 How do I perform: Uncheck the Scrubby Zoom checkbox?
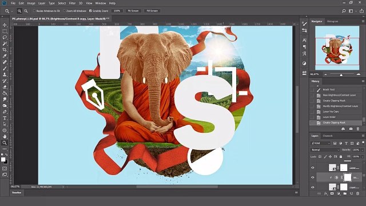(x=90, y=11)
